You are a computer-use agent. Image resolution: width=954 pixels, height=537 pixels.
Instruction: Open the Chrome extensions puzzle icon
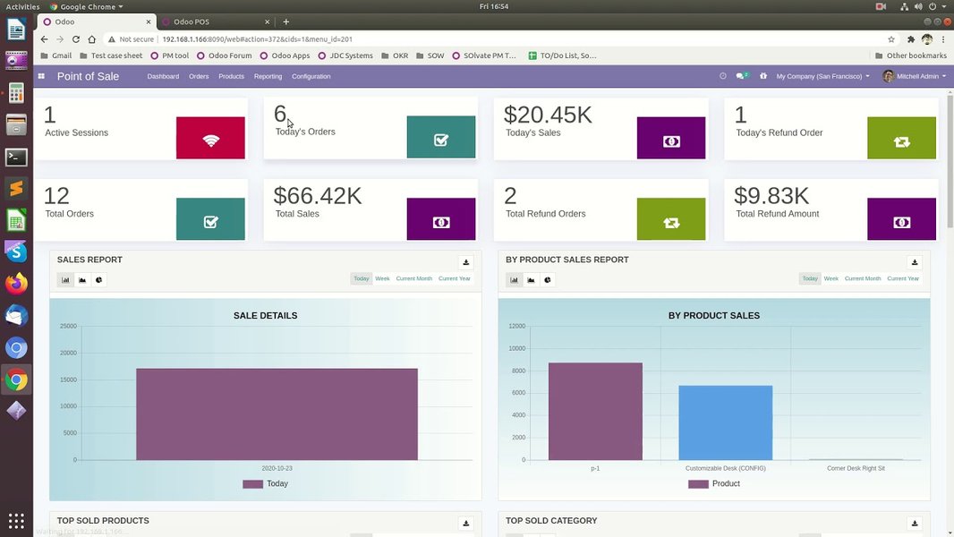[x=911, y=38]
